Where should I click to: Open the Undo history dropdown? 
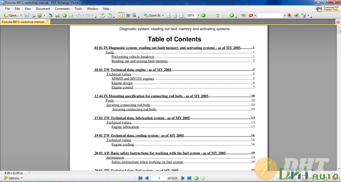pyautogui.click(x=83, y=15)
